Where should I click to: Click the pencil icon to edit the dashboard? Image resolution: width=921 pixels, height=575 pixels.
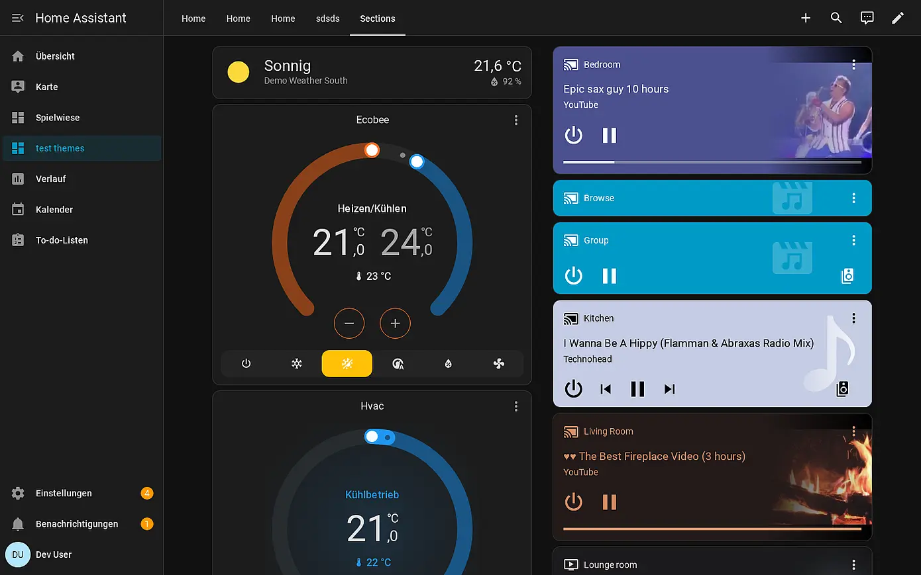click(898, 18)
